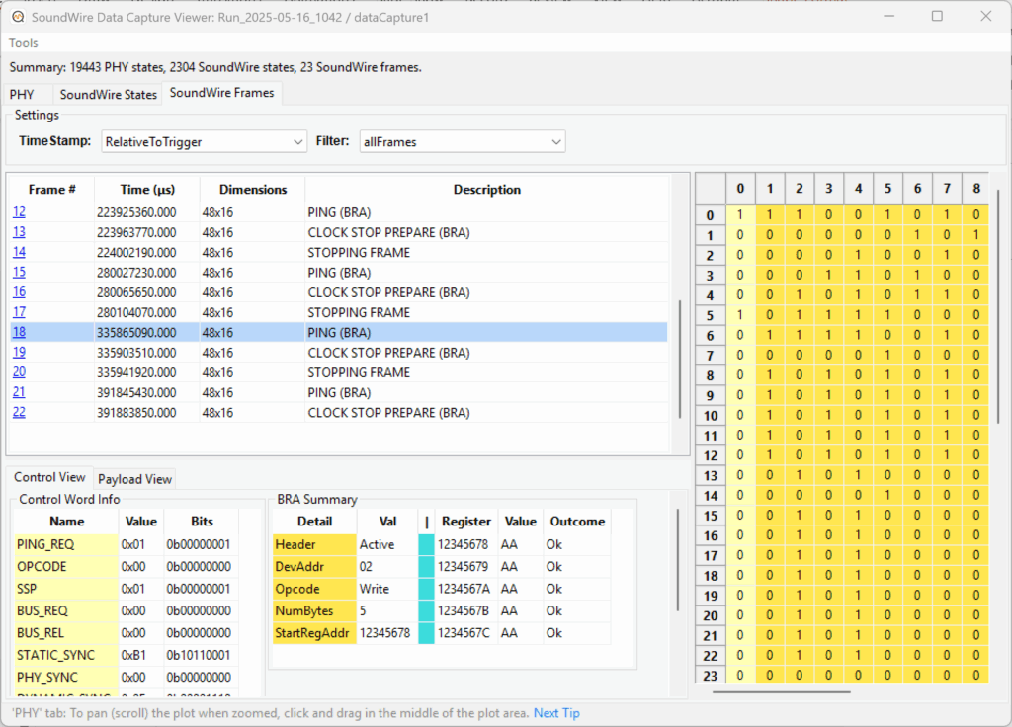1012x727 pixels.
Task: Open the Payload View tab
Action: tap(134, 479)
